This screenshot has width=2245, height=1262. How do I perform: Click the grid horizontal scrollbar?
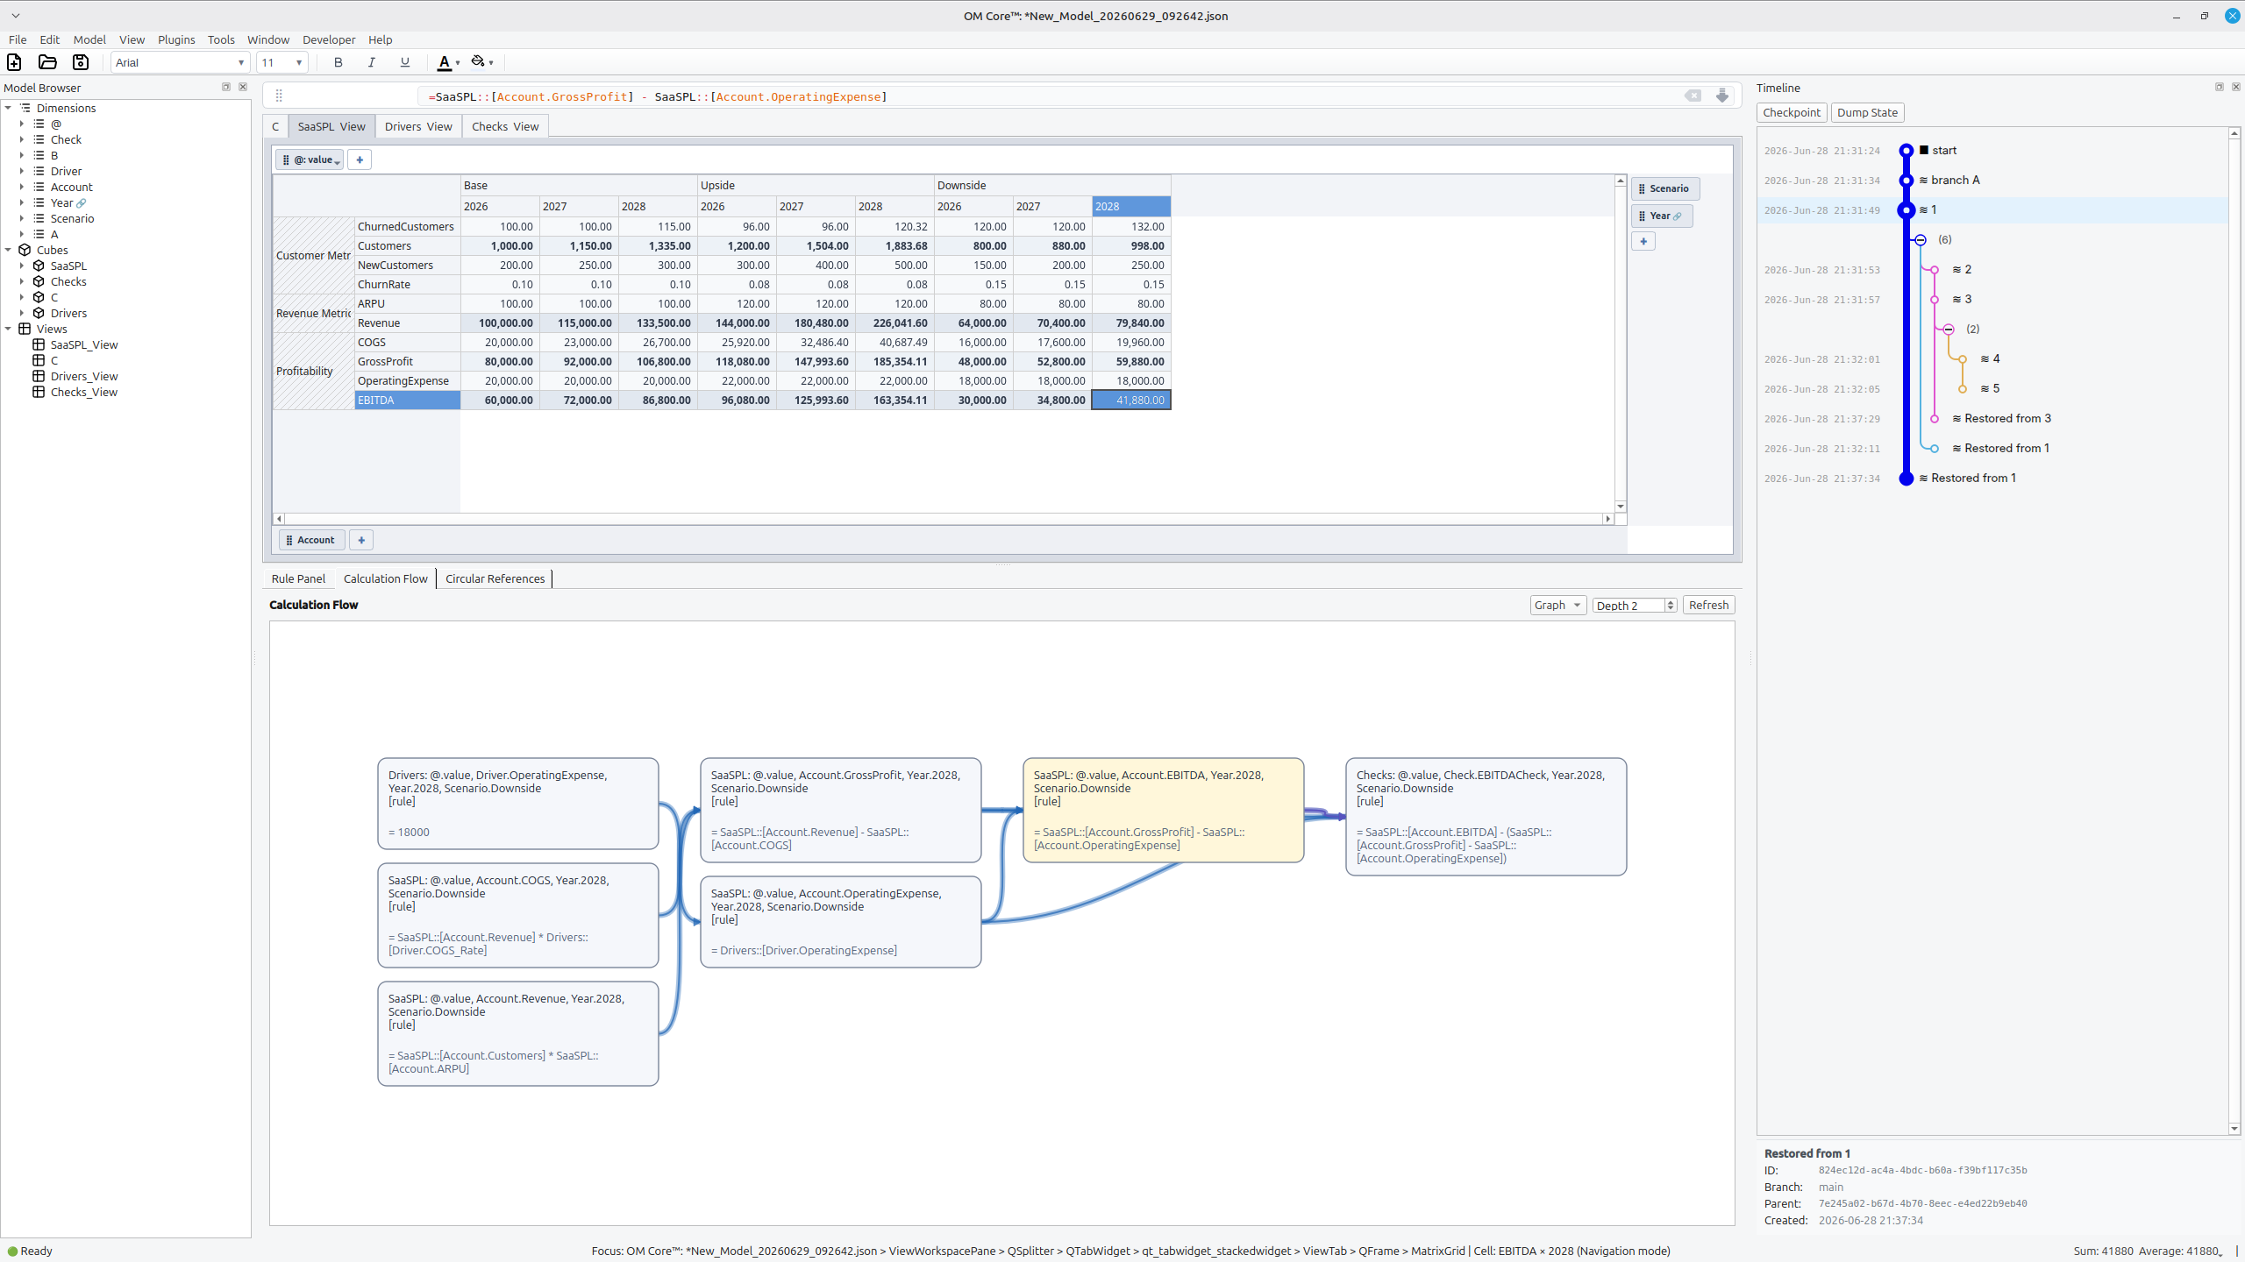pyautogui.click(x=944, y=519)
